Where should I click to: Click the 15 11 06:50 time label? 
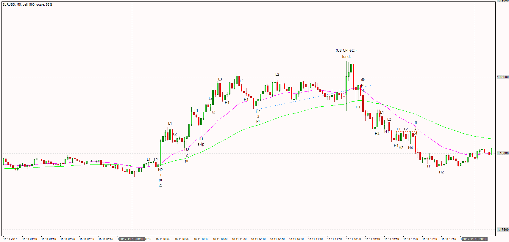tap(106, 239)
